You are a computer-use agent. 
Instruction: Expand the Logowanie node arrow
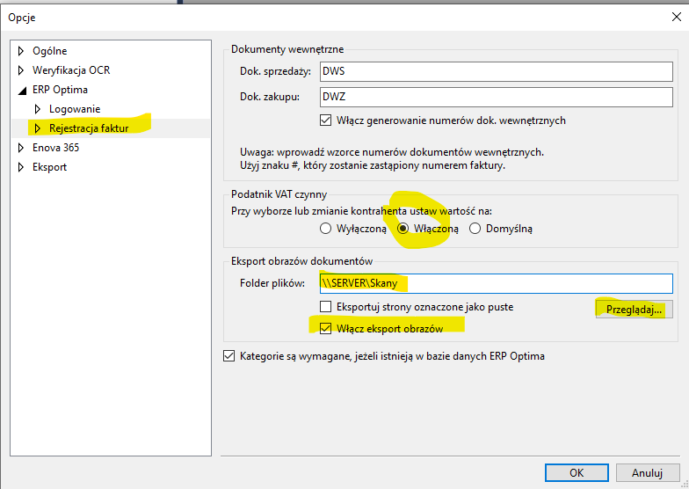point(37,109)
